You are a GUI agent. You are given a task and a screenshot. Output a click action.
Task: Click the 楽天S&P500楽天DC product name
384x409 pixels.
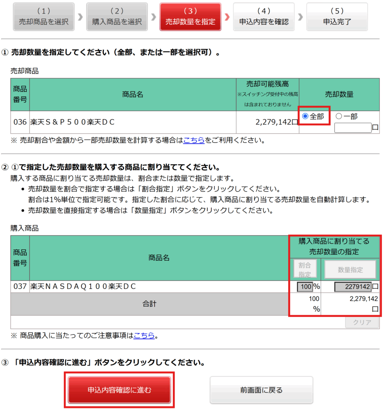(72, 122)
